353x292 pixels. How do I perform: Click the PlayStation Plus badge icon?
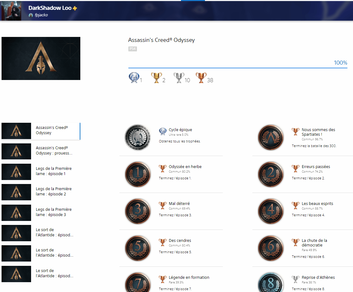(75, 8)
